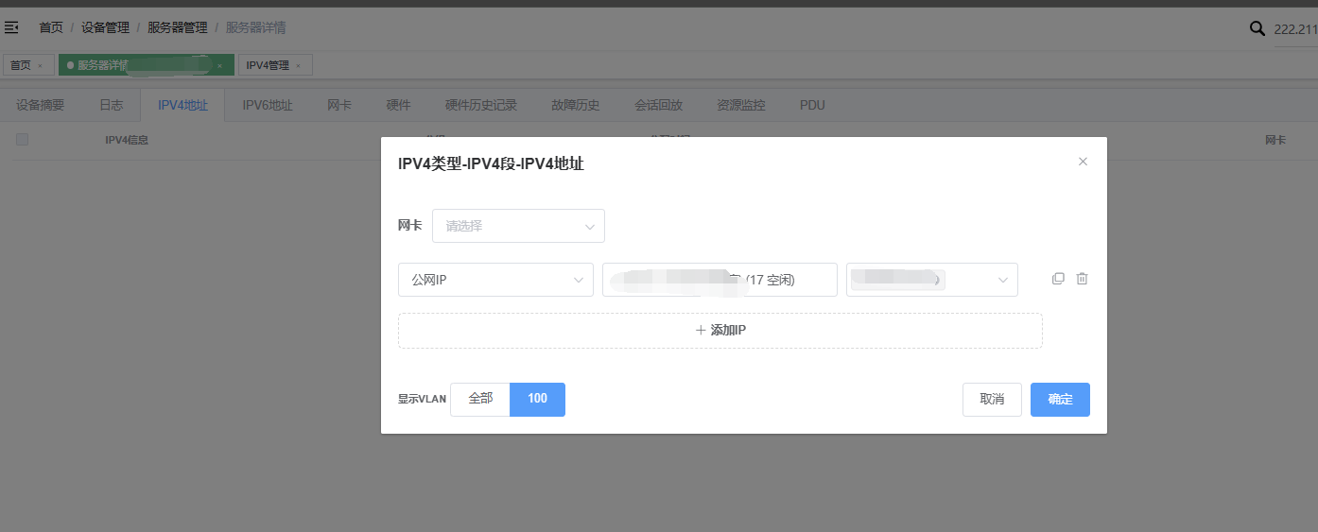Close the 首页 tab with its x

[x=40, y=66]
